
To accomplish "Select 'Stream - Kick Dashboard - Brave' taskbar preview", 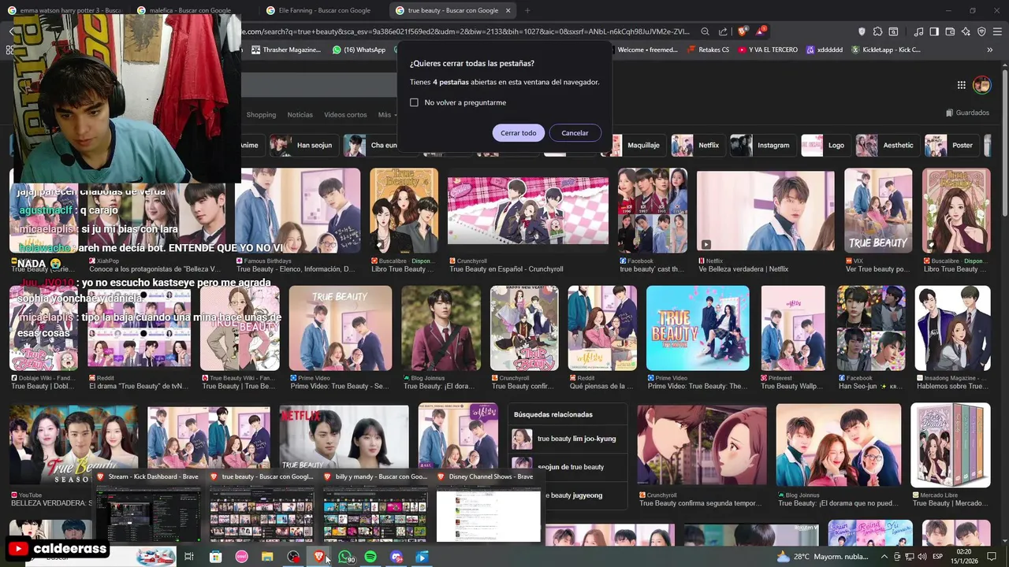I will pyautogui.click(x=149, y=507).
